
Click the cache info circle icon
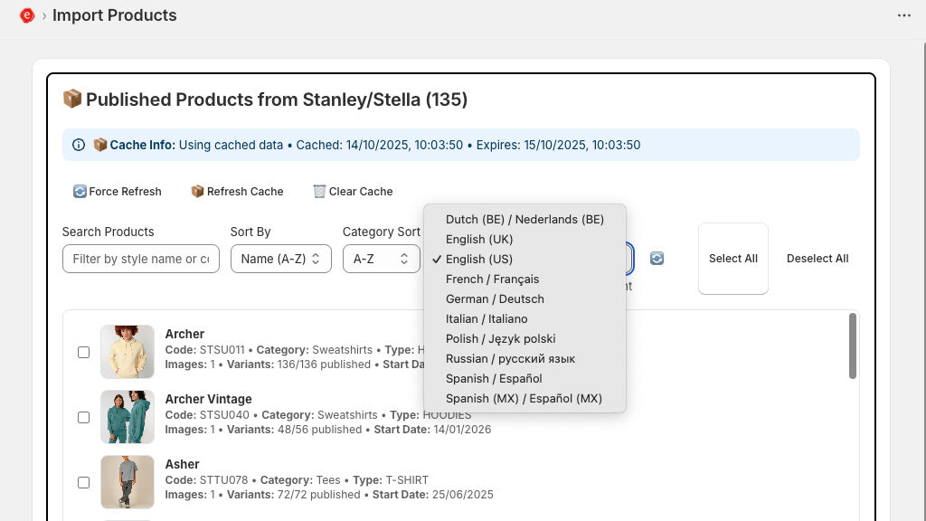(79, 145)
